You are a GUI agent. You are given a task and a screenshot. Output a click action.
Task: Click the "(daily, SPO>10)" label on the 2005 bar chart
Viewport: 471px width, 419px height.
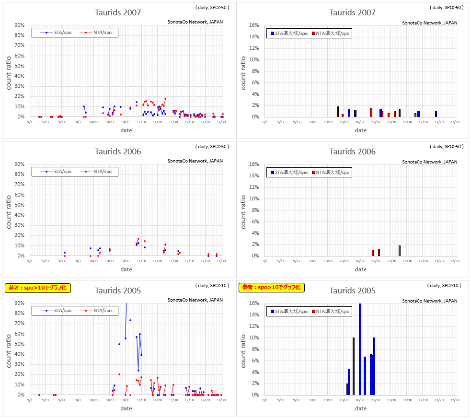pyautogui.click(x=444, y=286)
